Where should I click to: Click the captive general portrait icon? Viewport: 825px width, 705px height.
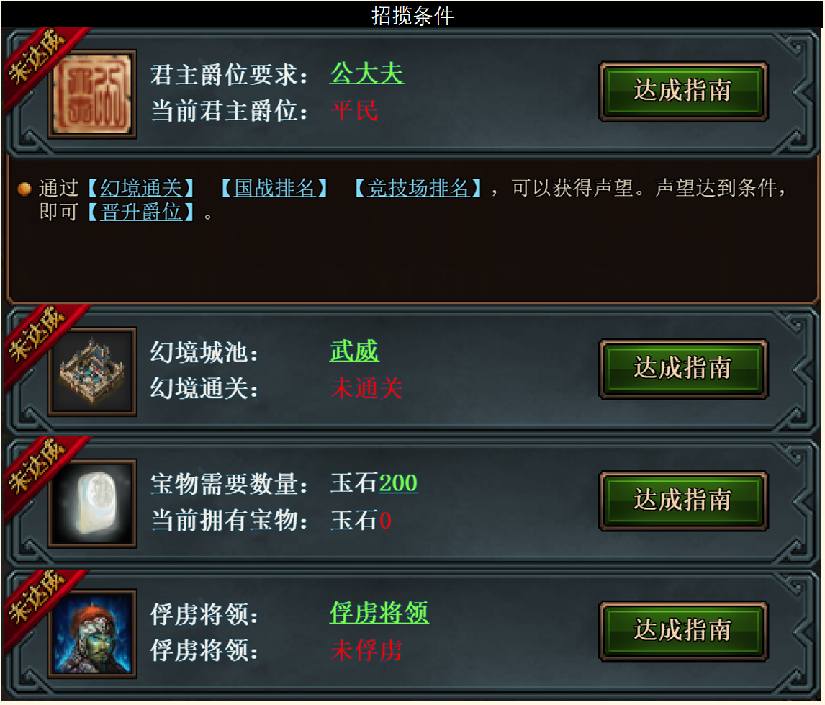click(x=92, y=634)
